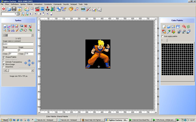Select the pencil tool in Sprites panel
Viewport: 196px width, 122px height.
point(17,30)
